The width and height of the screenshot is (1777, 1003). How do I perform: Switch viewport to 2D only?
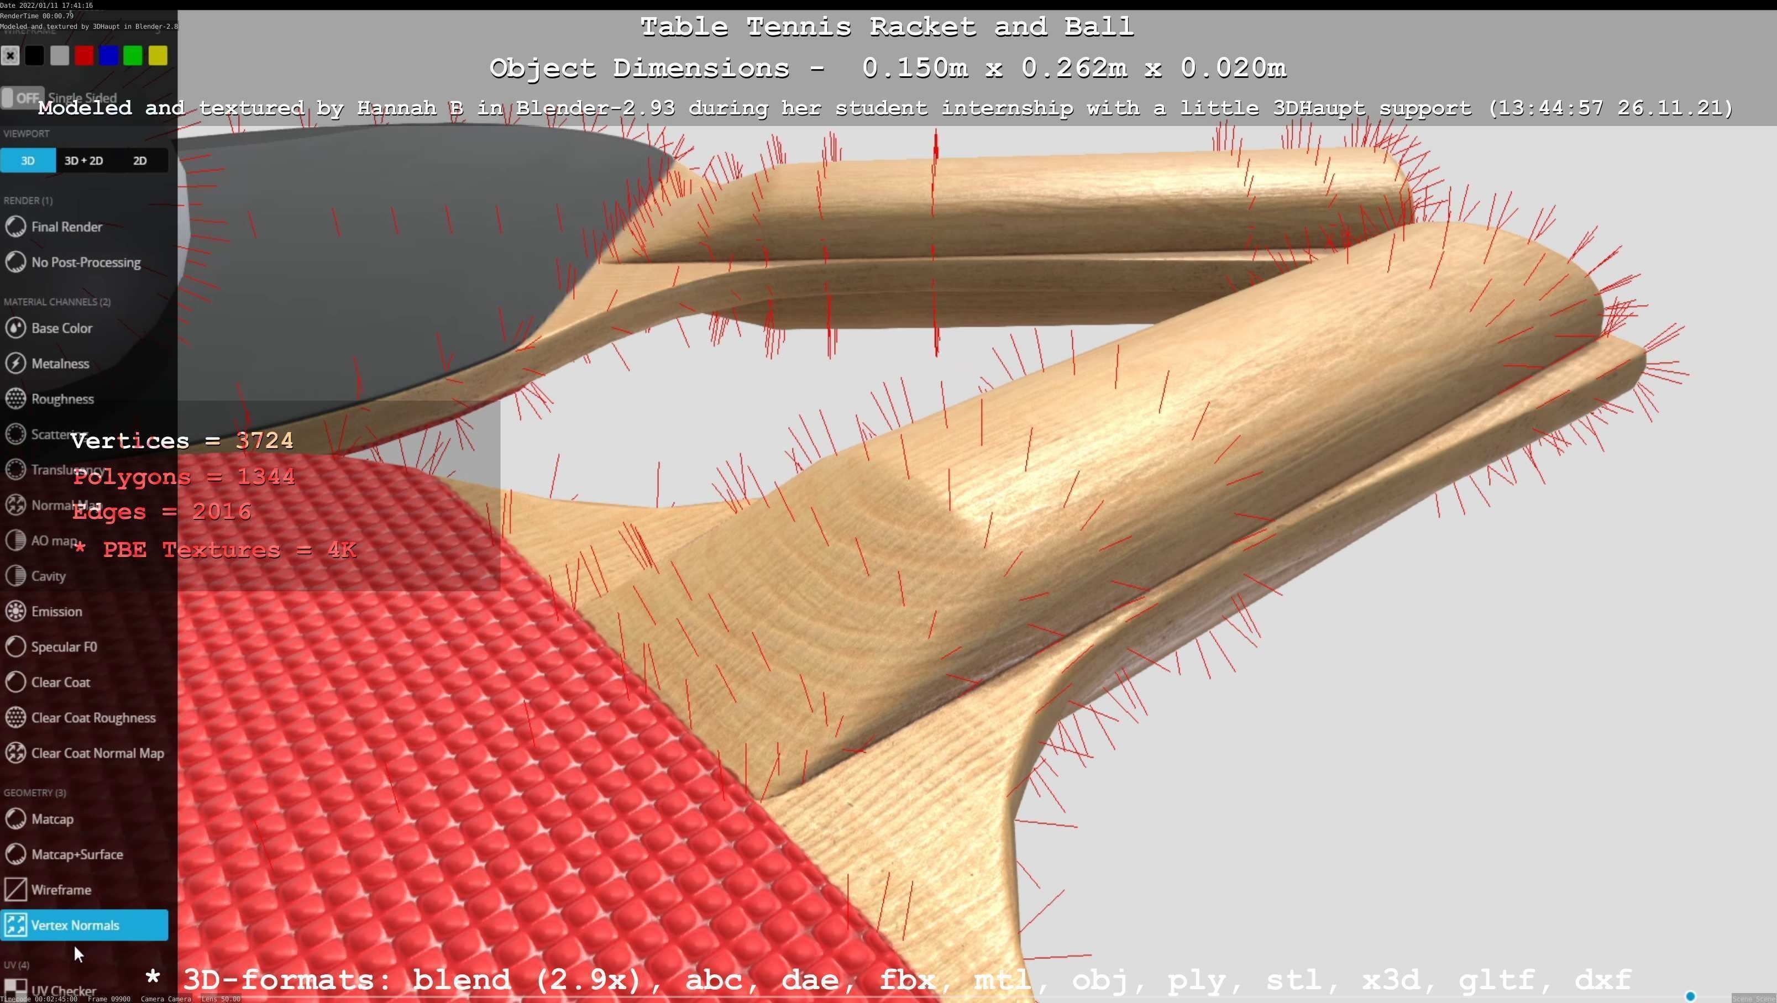tap(140, 160)
